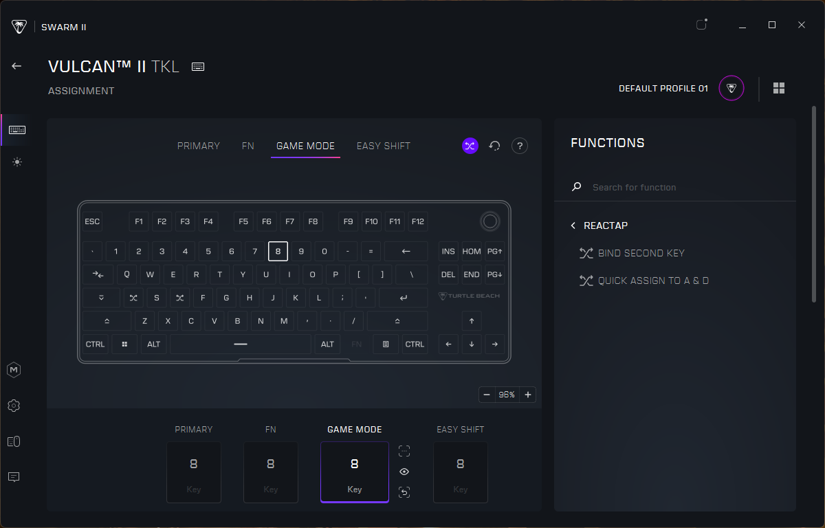825x528 pixels.
Task: Click the Turtle Beach profile icon
Action: click(731, 88)
